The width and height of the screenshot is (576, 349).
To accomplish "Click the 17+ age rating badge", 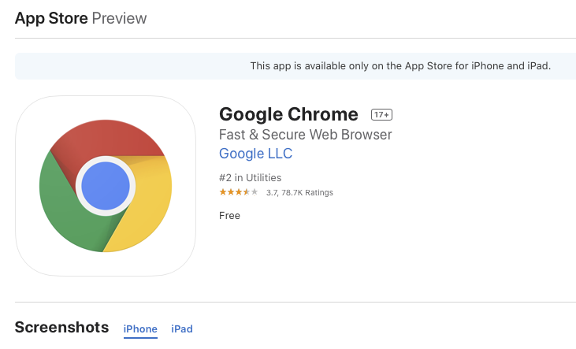I will click(381, 114).
